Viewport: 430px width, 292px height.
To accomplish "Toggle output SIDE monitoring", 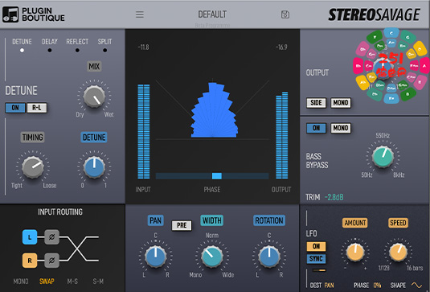I will pos(316,103).
